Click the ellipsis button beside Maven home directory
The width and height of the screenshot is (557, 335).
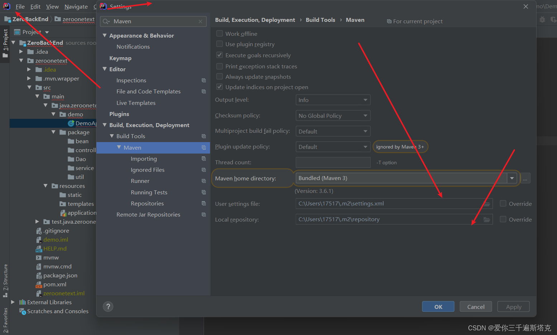click(x=525, y=178)
